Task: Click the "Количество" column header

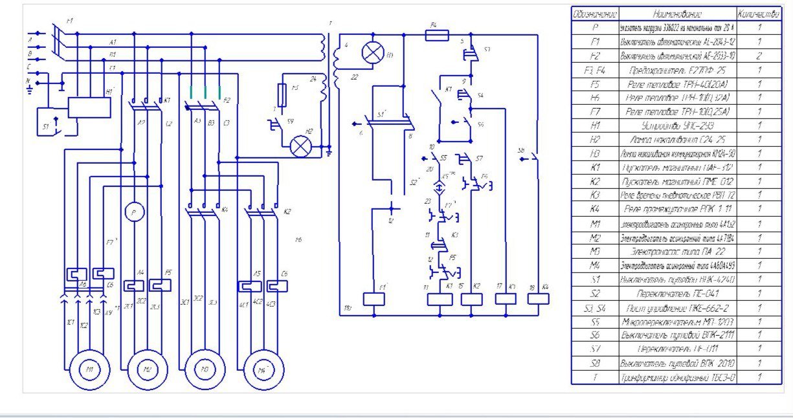Action: (x=759, y=14)
